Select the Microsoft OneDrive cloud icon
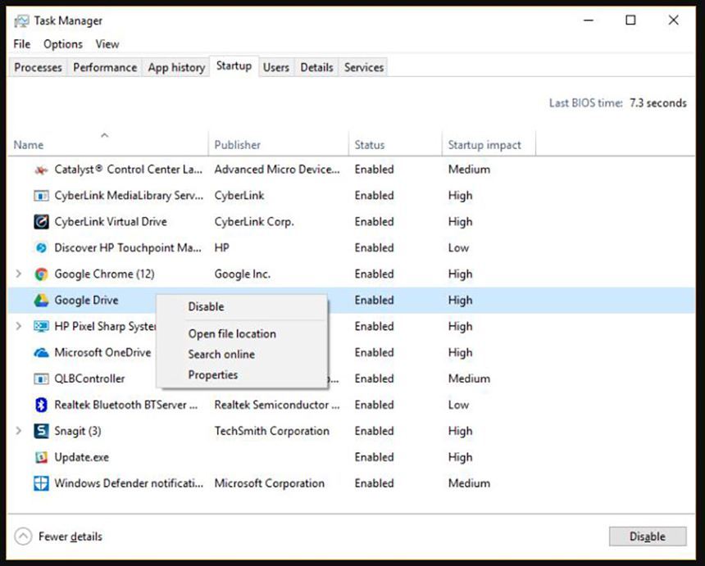The width and height of the screenshot is (705, 566). (41, 353)
